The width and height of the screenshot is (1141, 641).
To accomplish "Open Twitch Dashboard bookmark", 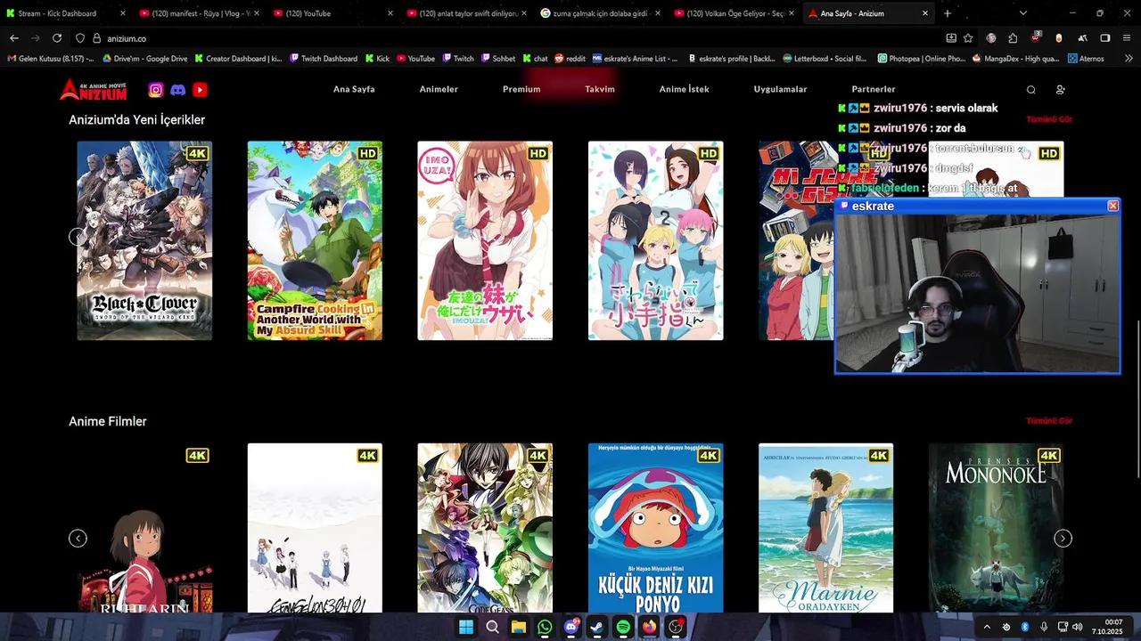I will pyautogui.click(x=324, y=59).
